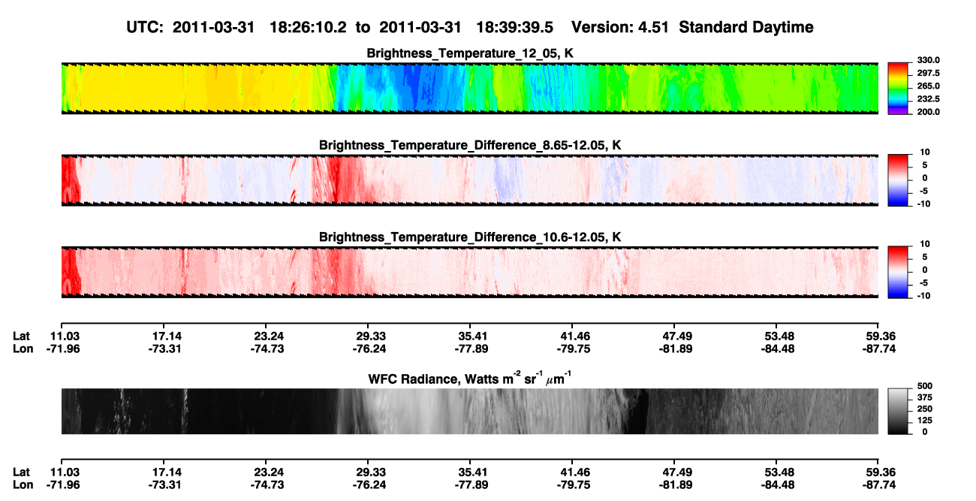
Task: Click upper axis longitude label -79.75
Action: point(574,349)
